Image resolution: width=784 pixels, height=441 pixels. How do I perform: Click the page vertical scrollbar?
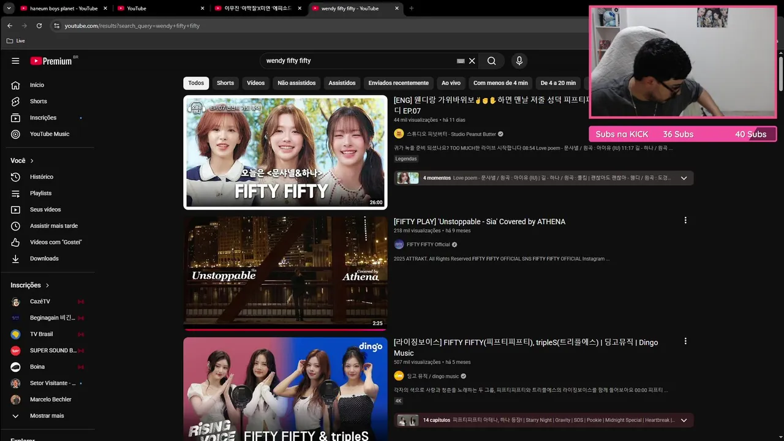coord(781,73)
